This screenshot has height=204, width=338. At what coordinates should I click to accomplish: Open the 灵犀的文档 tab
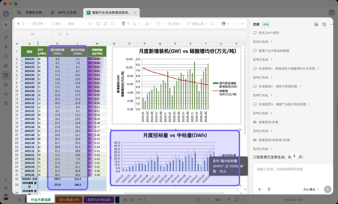tap(30, 13)
